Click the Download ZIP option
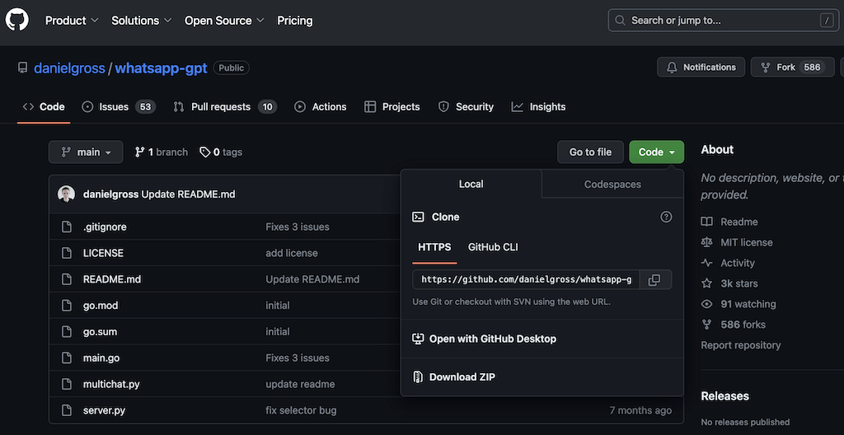844x435 pixels. pyautogui.click(x=462, y=377)
